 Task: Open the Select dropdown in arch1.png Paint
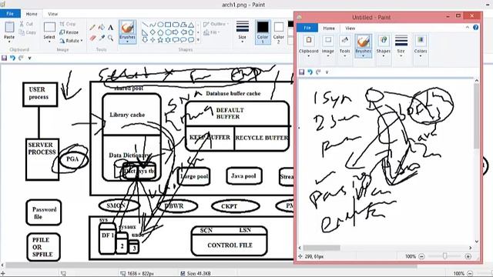(x=49, y=41)
